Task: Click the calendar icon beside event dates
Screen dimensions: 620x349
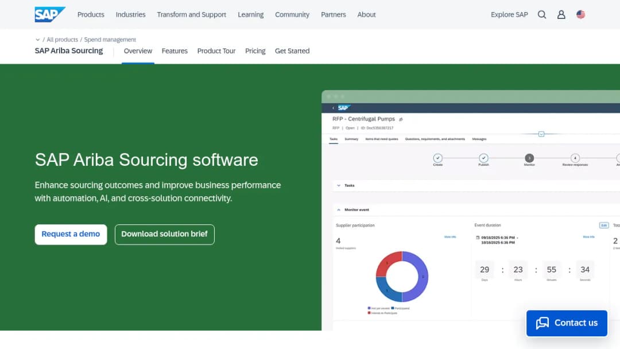Action: pos(478,238)
